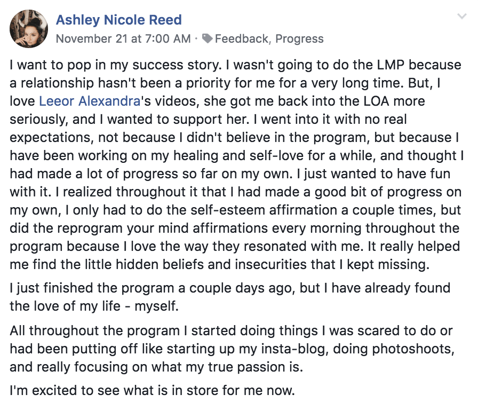Click the paragraph starting 'I just finished the program'

[230, 297]
